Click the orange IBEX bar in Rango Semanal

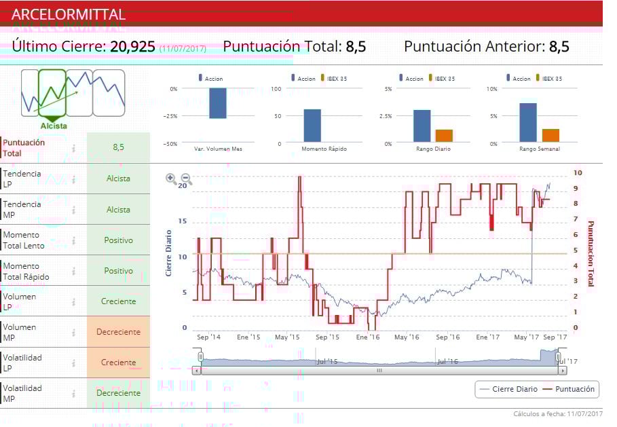tap(550, 135)
